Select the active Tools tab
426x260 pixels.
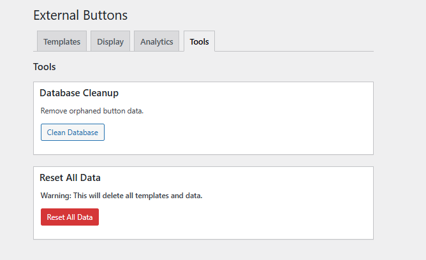199,41
